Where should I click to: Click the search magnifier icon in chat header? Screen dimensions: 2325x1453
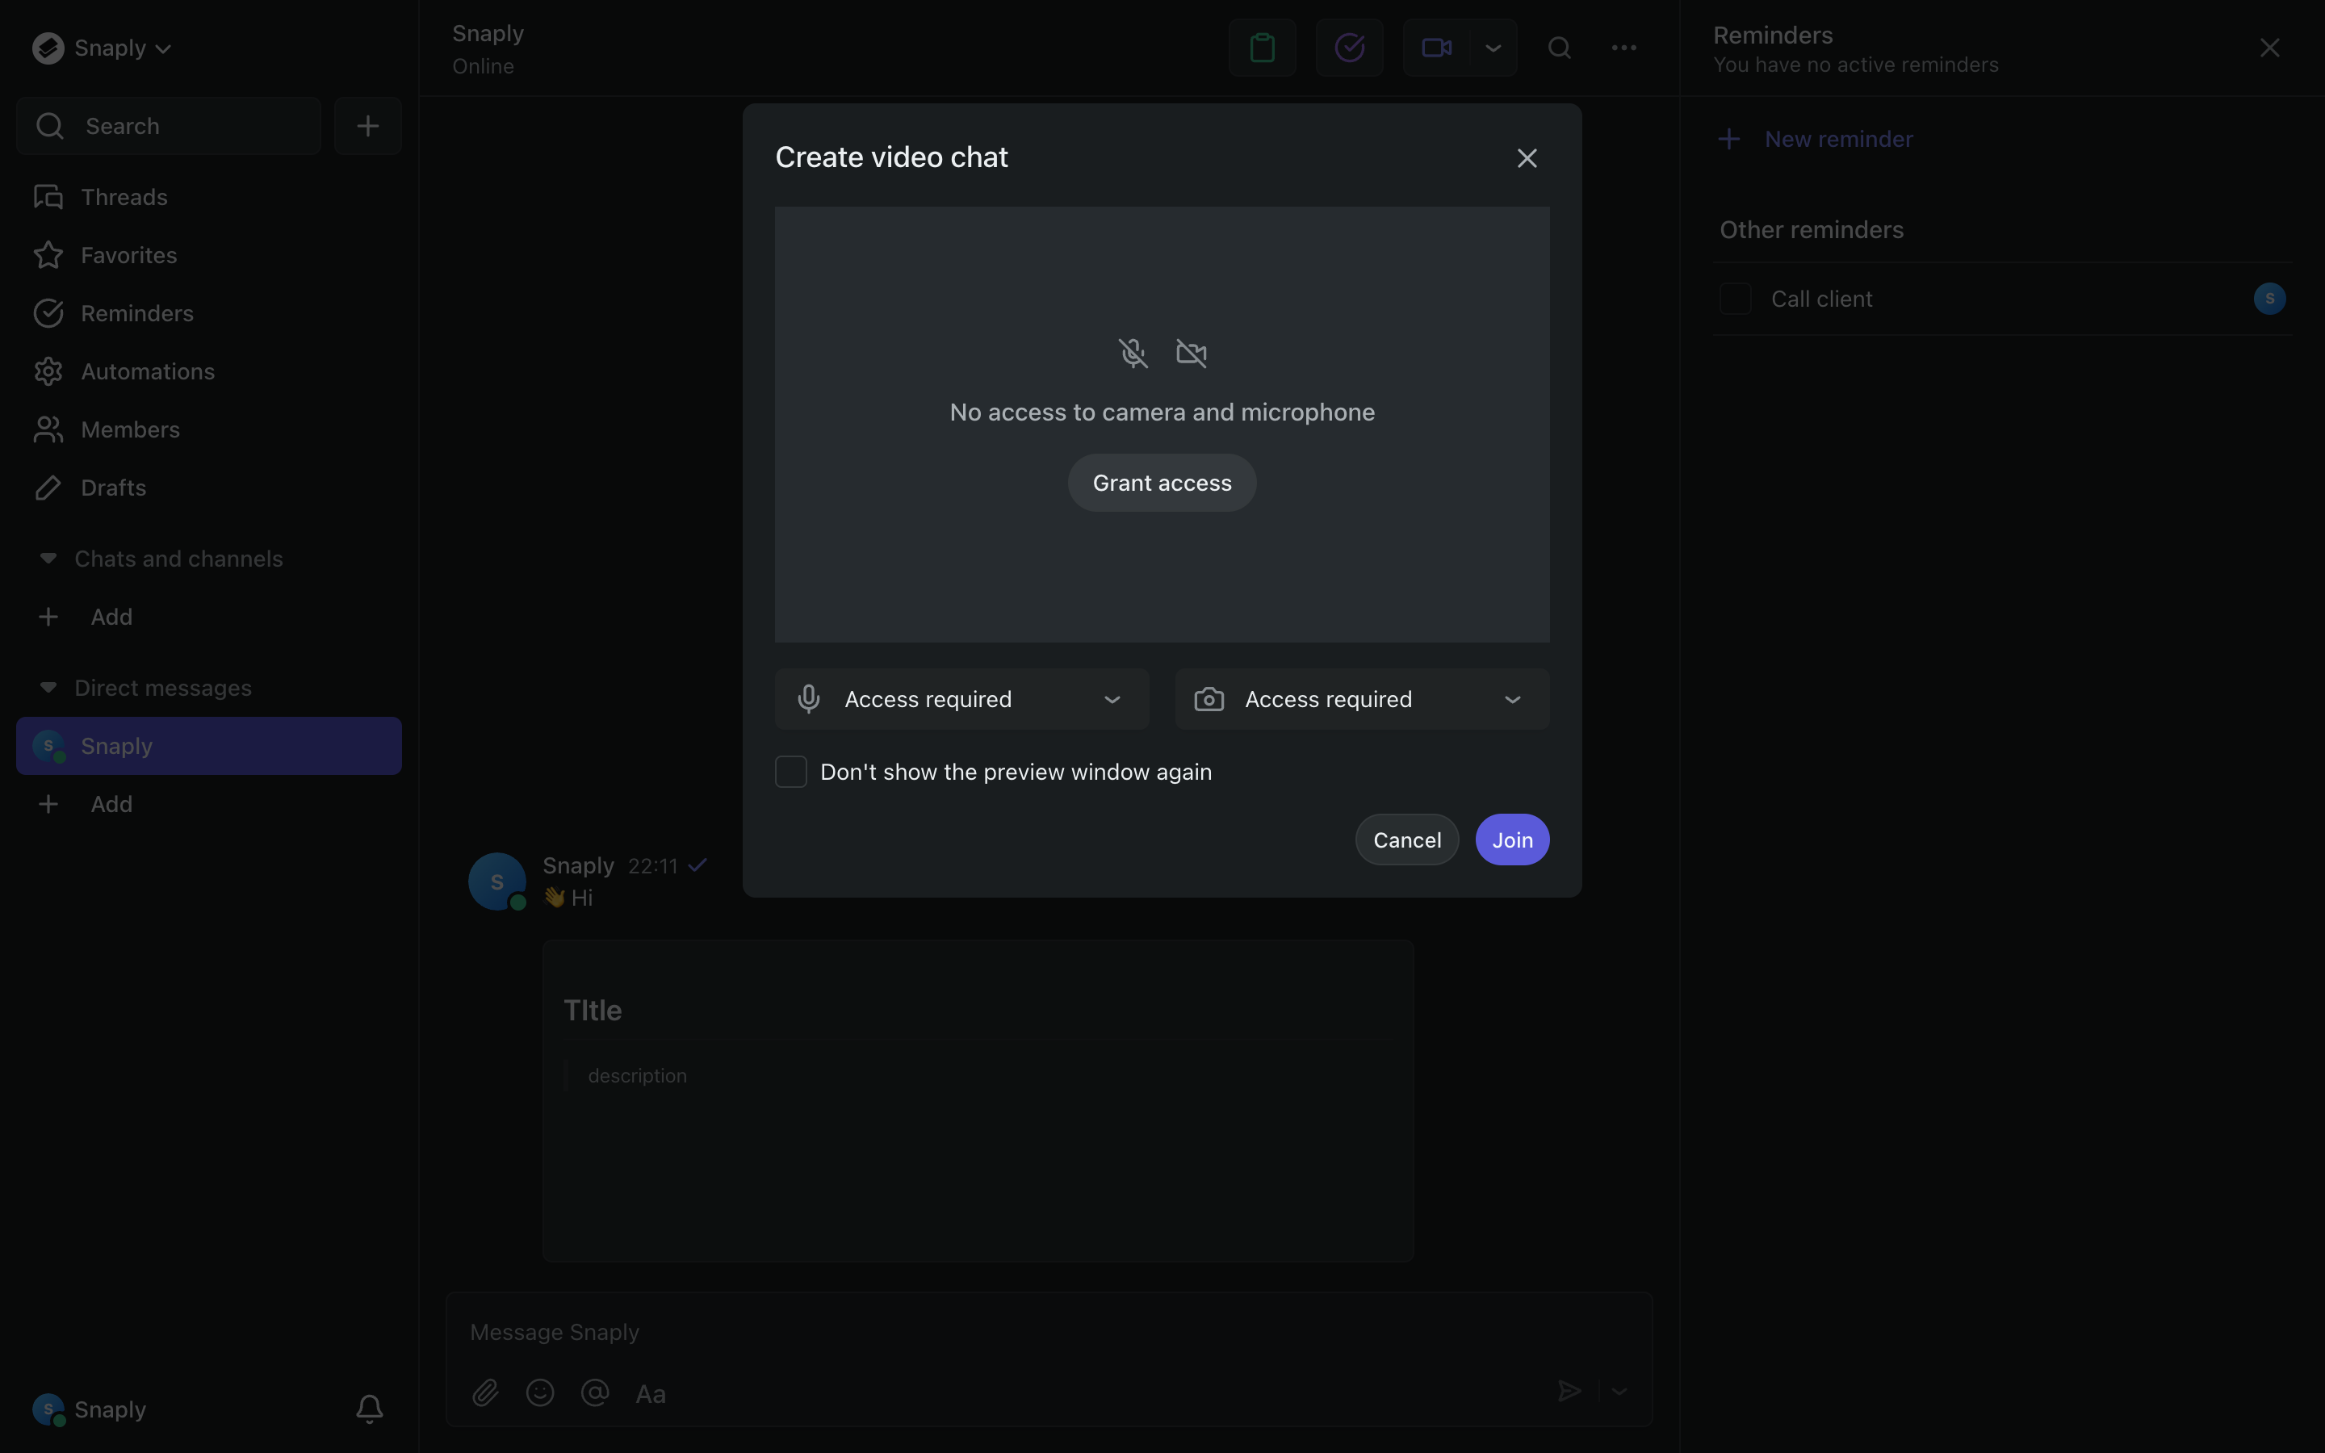1560,48
